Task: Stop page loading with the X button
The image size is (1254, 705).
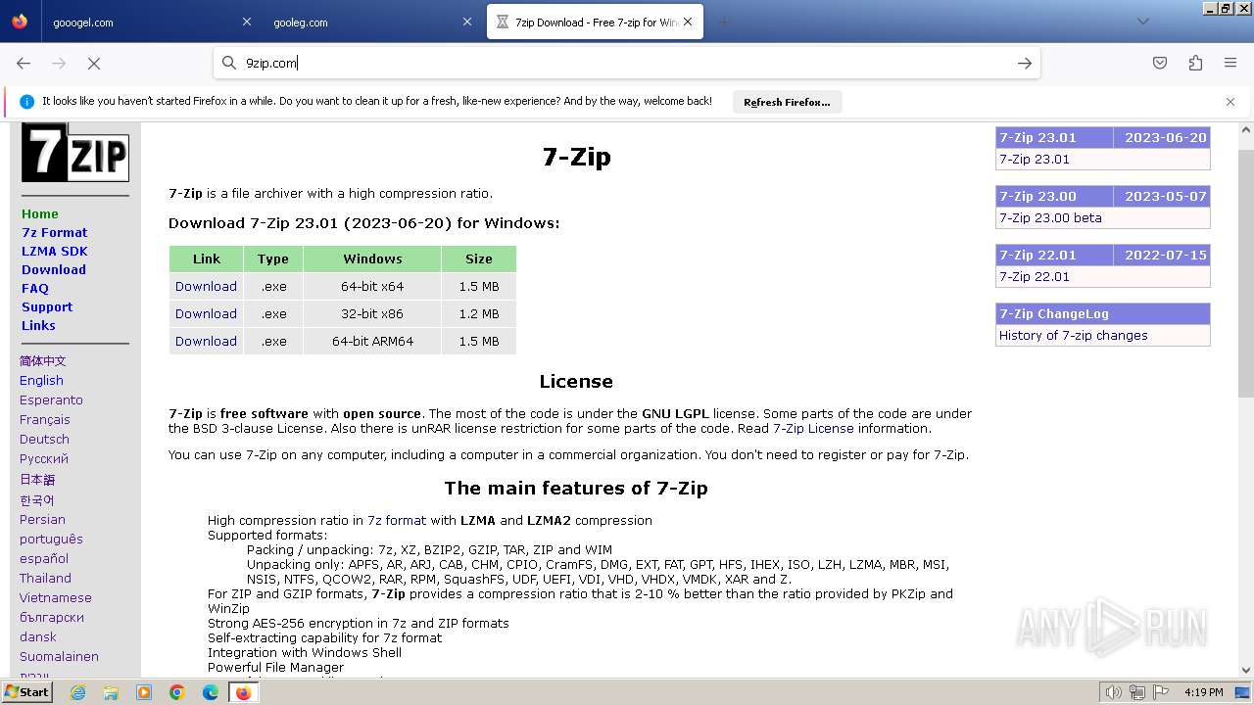Action: (94, 63)
